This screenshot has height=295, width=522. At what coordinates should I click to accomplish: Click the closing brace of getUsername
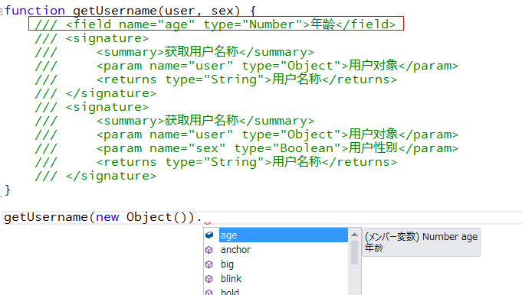8,190
